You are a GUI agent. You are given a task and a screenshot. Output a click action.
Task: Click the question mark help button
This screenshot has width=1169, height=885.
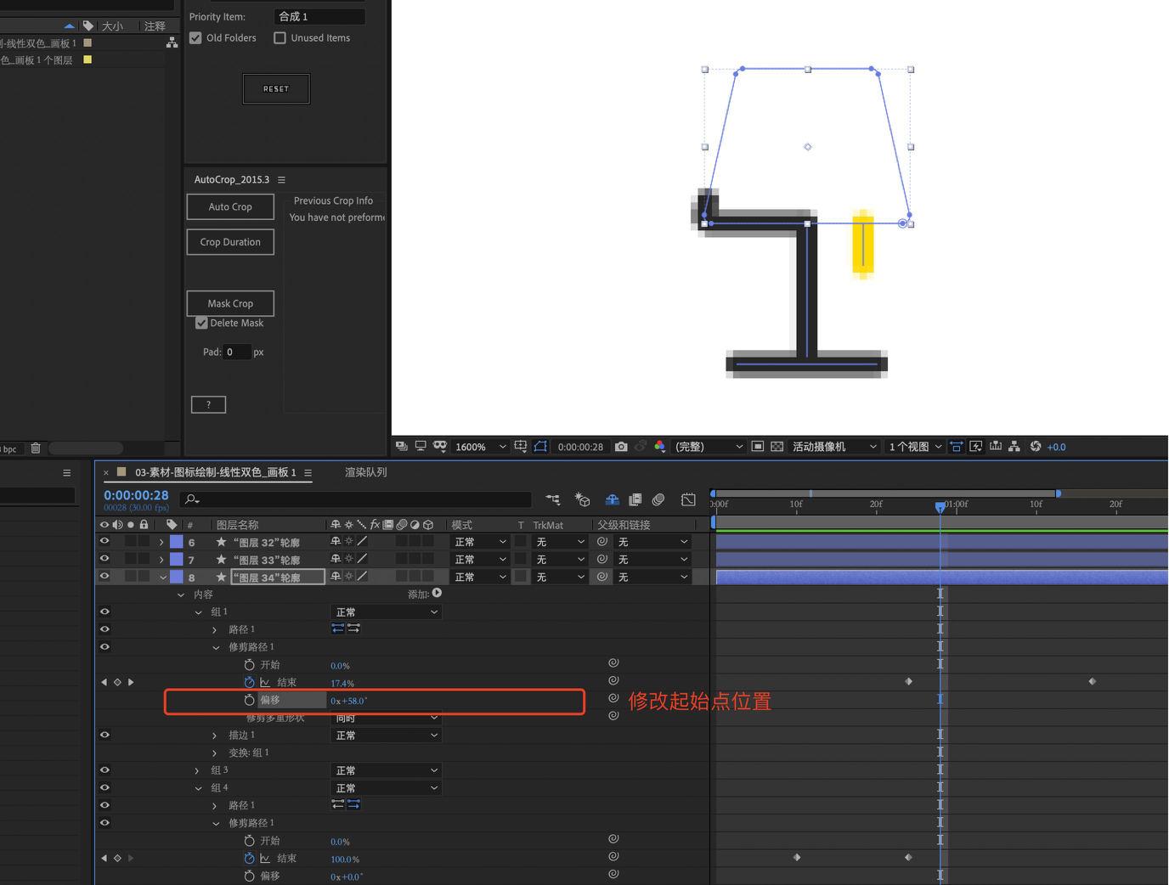coord(208,405)
